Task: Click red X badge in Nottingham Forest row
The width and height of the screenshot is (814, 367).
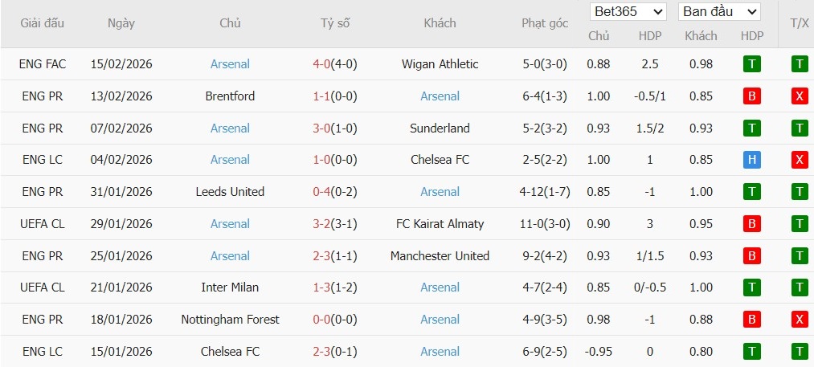Action: [x=800, y=320]
